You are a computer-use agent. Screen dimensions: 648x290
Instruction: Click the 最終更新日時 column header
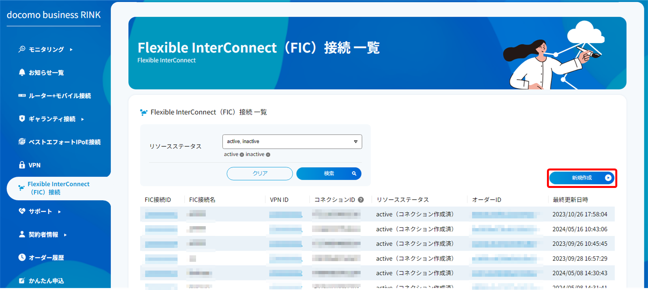[x=570, y=200]
